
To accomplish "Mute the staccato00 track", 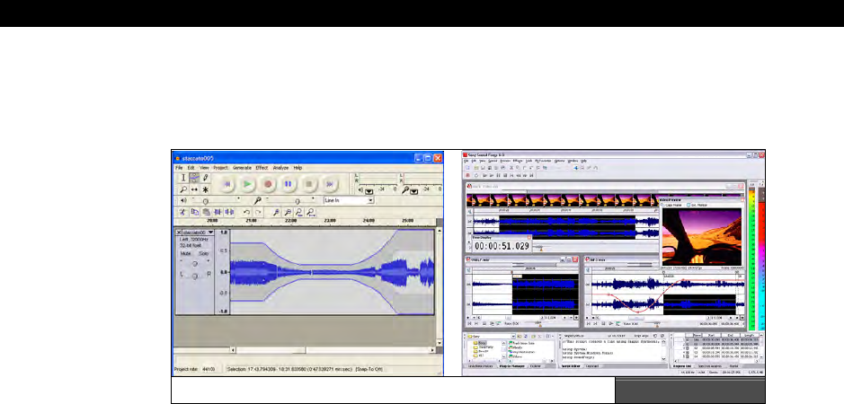I will (186, 253).
